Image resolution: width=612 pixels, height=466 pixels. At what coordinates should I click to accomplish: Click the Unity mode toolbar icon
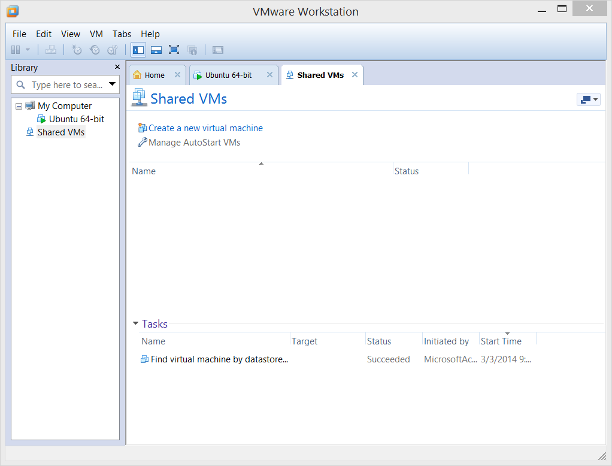coord(192,50)
